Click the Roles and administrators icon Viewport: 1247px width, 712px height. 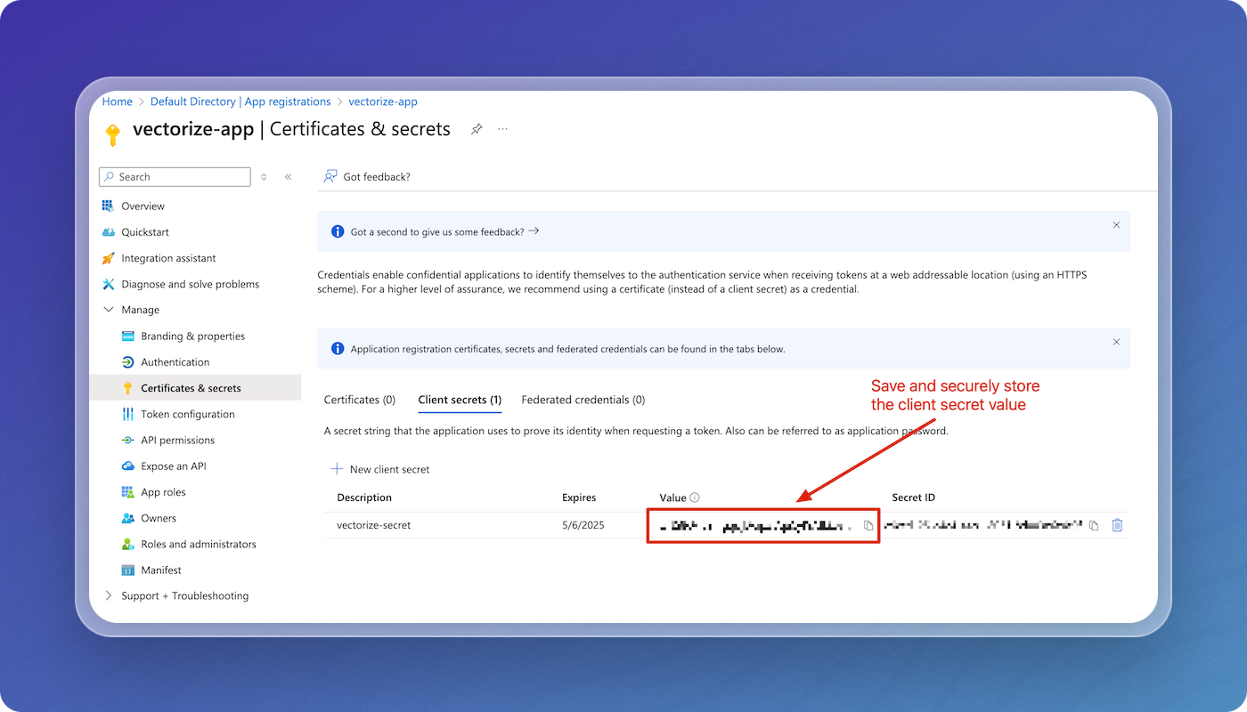coord(127,544)
